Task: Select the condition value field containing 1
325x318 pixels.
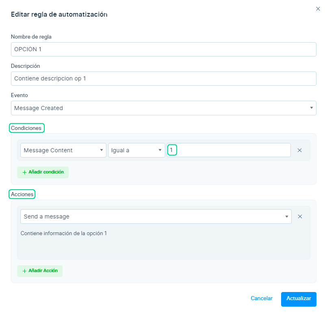Action: (229, 150)
